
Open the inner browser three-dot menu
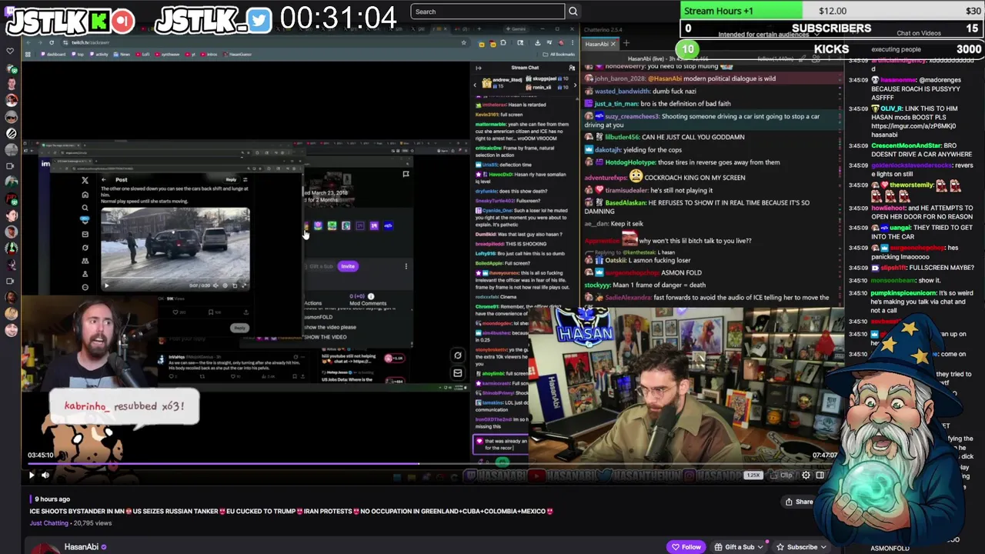point(572,42)
